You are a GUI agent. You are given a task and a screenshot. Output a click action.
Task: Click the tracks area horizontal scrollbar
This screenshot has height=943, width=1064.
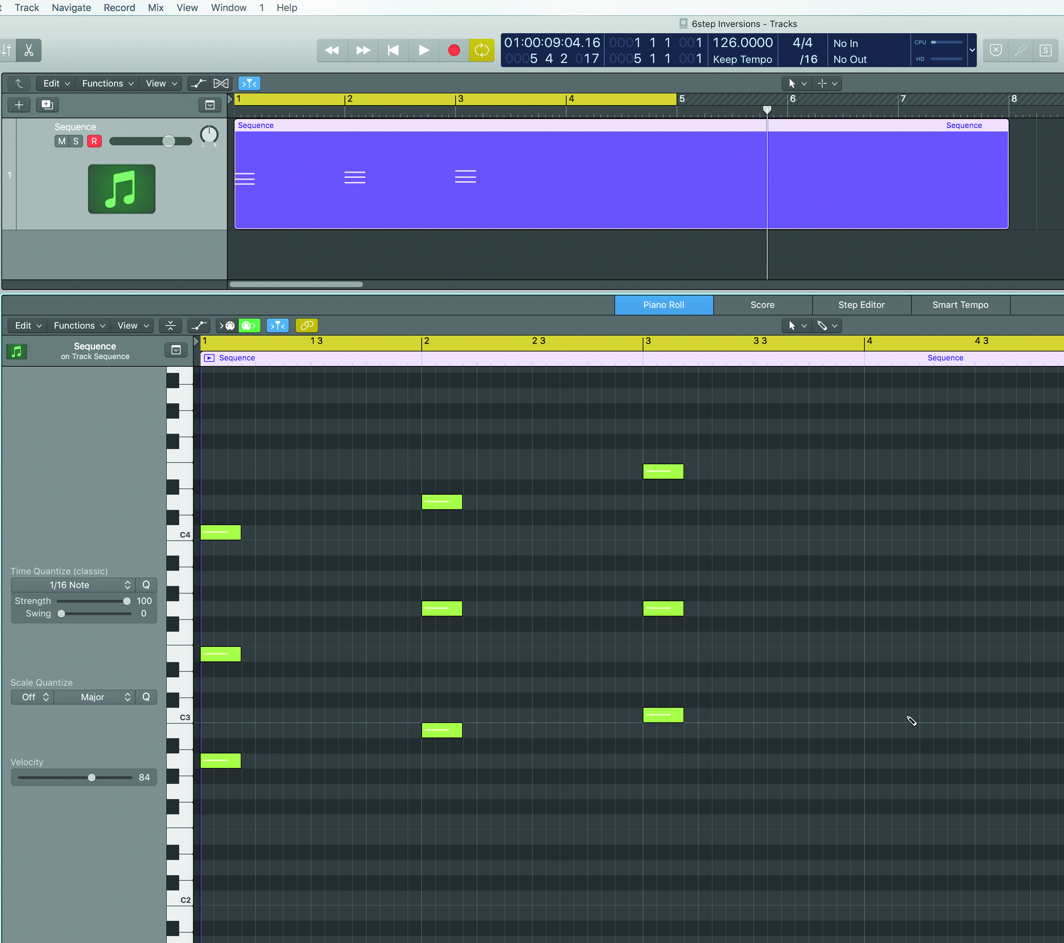pyautogui.click(x=296, y=284)
